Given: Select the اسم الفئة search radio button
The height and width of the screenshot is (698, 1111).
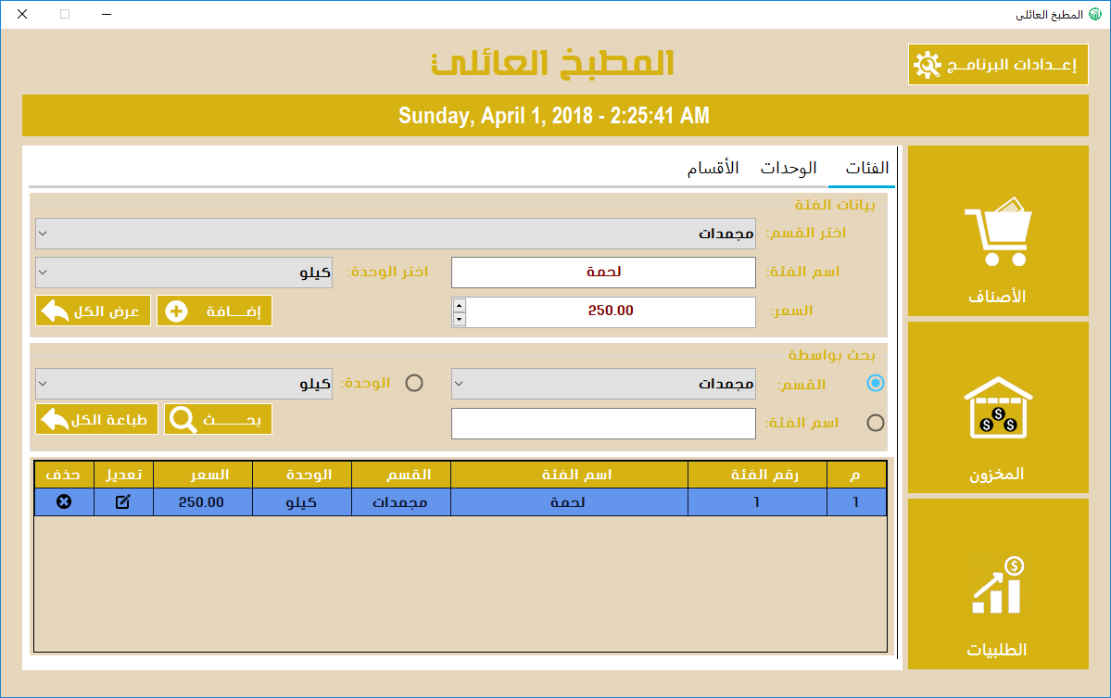Looking at the screenshot, I should coord(875,423).
